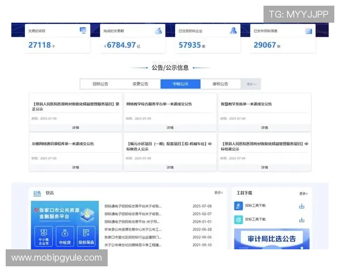Click the 中标贷 money bag tile
The width and height of the screenshot is (340, 272).
tap(65, 236)
